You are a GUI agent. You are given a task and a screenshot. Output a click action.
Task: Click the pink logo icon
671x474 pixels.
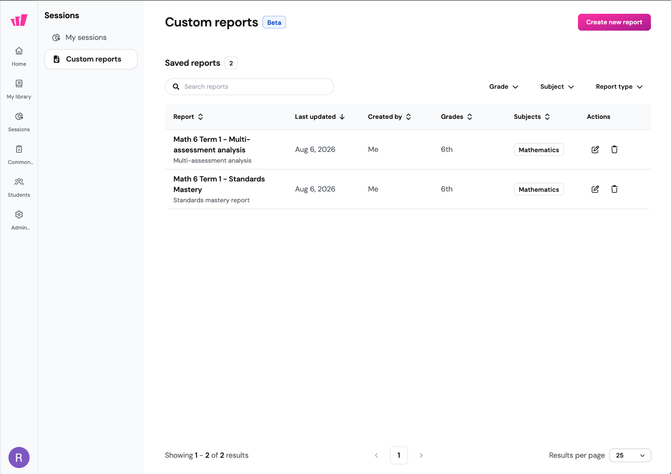pyautogui.click(x=19, y=20)
